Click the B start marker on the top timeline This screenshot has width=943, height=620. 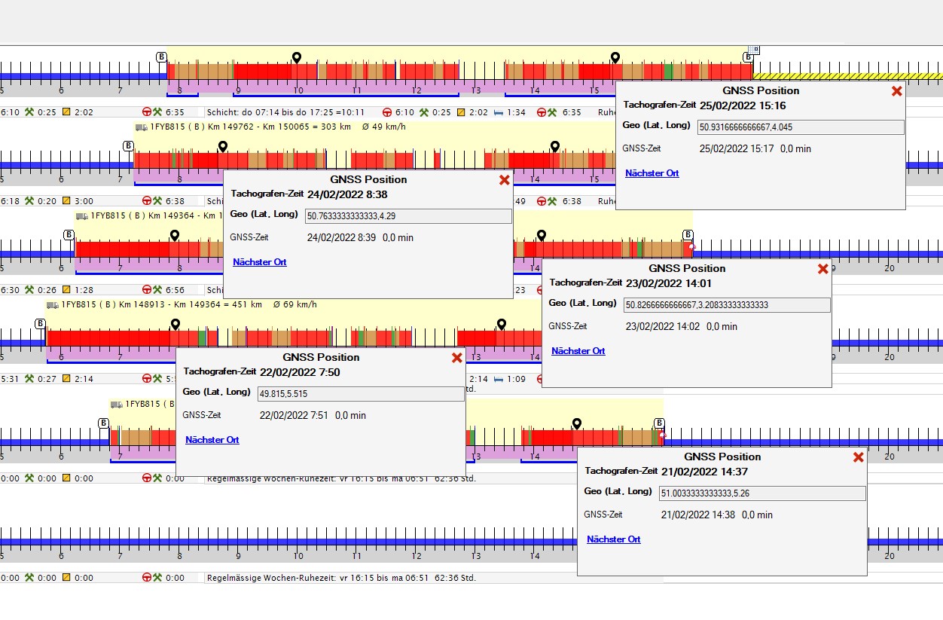point(161,57)
